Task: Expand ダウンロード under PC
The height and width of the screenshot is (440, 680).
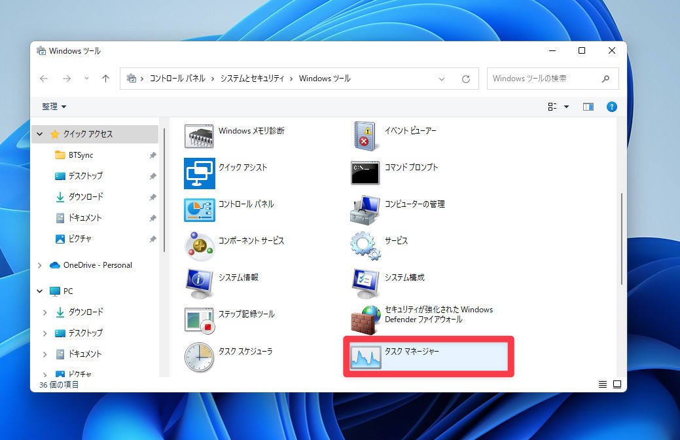Action: (x=45, y=312)
